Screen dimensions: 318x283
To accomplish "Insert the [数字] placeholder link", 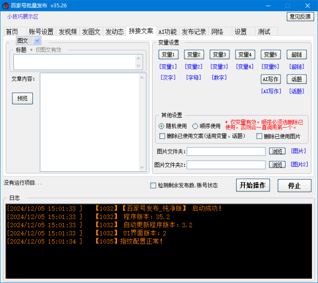I will pos(219,77).
